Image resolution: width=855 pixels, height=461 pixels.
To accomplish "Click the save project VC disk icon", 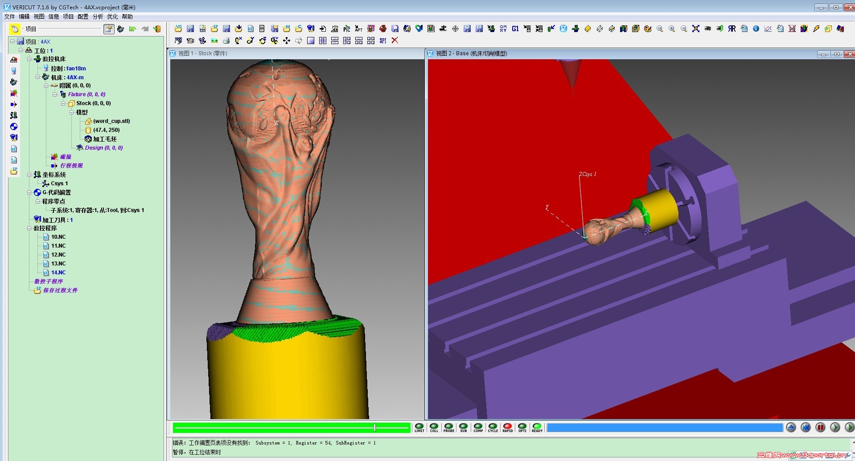I will click(190, 29).
